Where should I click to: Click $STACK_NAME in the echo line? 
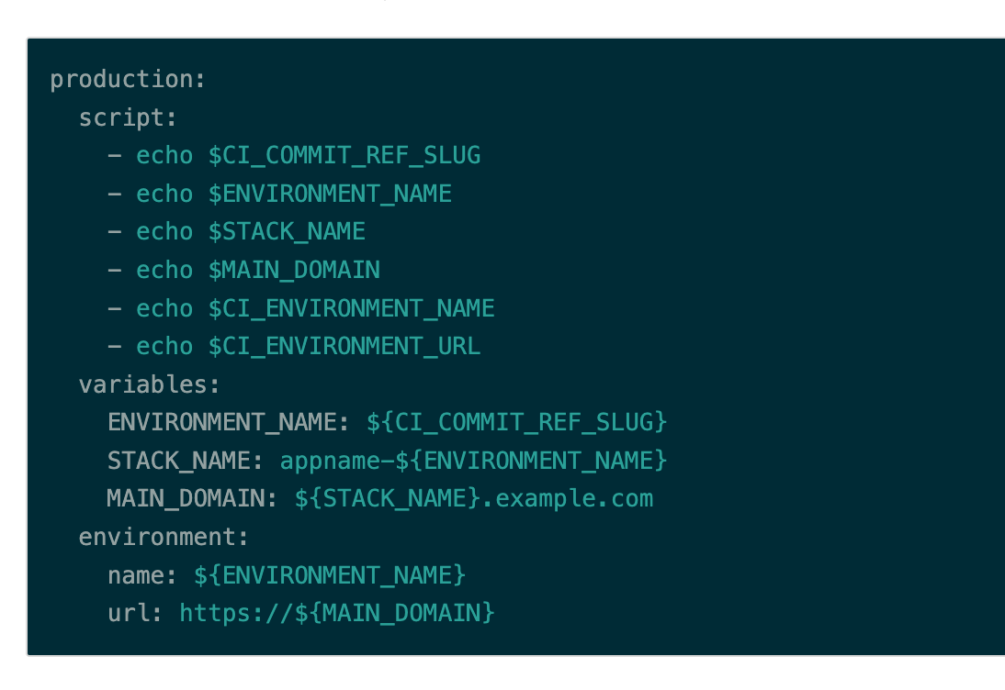(x=287, y=232)
